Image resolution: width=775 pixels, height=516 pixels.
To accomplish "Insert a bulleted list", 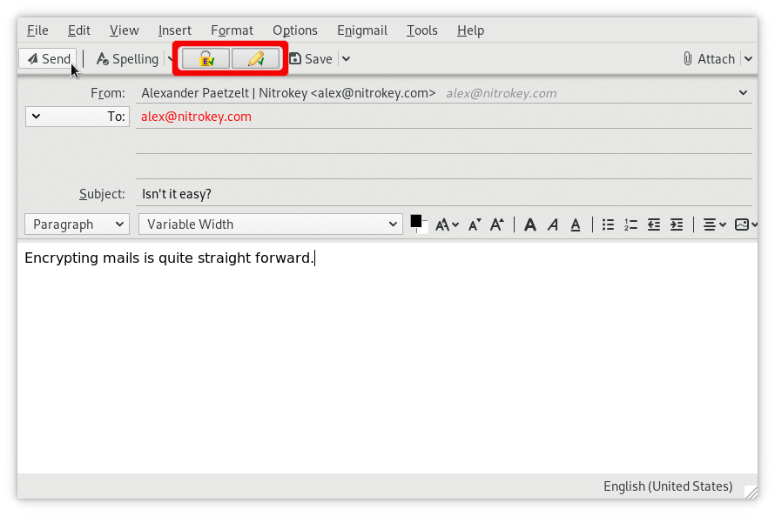I will point(608,224).
